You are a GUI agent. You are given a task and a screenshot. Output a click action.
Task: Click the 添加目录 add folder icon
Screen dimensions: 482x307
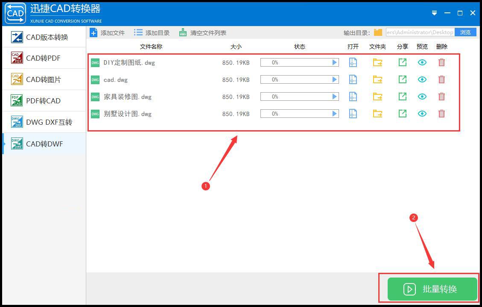(137, 32)
